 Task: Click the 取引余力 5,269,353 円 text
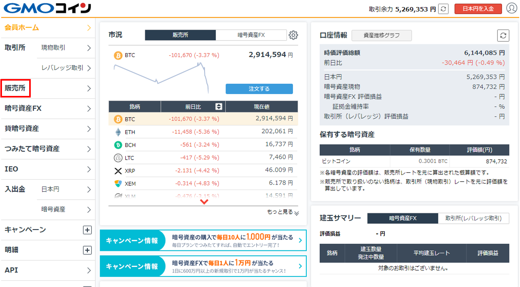(x=403, y=9)
